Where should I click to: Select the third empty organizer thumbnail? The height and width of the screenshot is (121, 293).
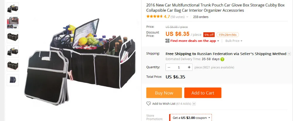click(x=13, y=37)
